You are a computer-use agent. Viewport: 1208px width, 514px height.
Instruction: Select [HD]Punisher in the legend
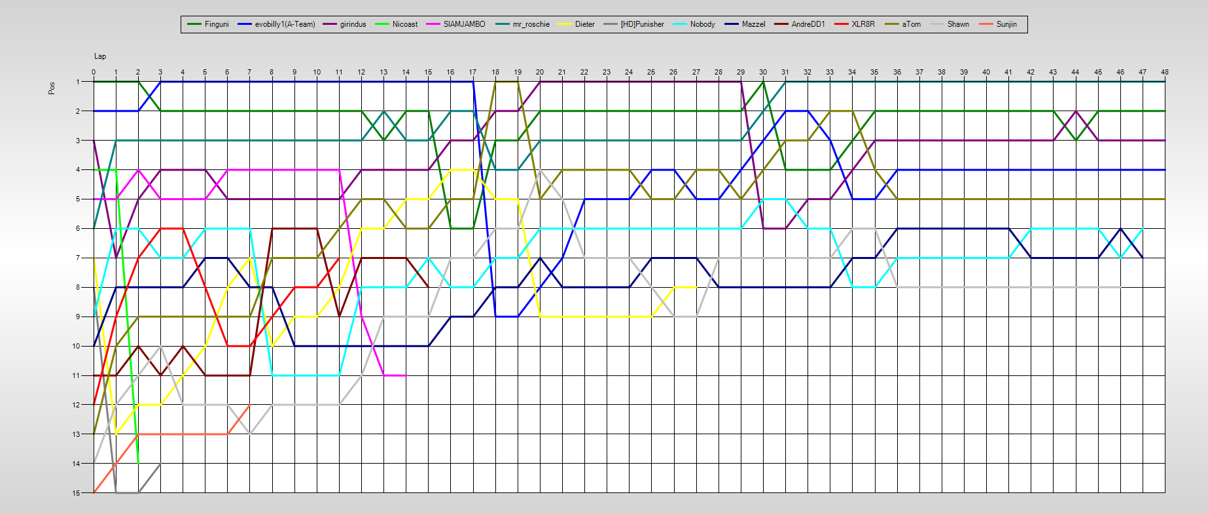tap(642, 24)
